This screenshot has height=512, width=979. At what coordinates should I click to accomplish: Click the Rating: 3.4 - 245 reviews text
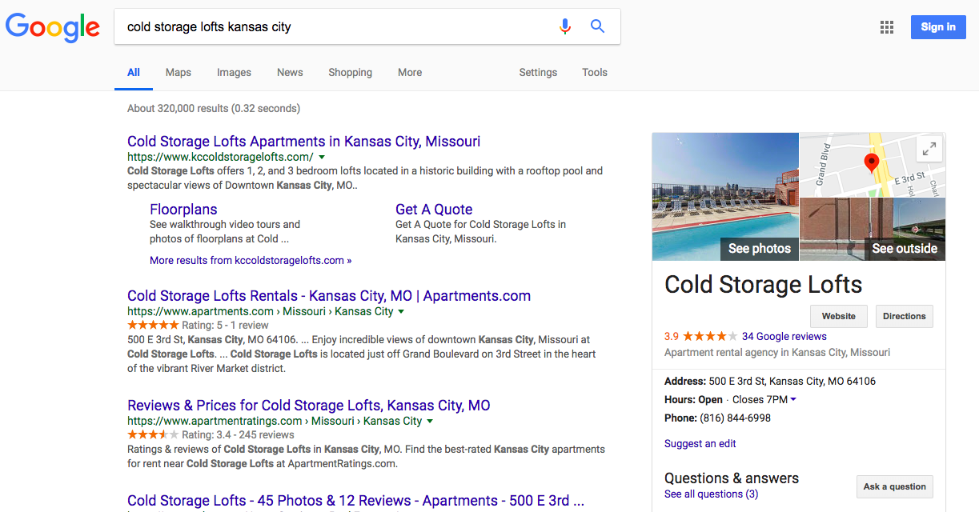pyautogui.click(x=238, y=435)
